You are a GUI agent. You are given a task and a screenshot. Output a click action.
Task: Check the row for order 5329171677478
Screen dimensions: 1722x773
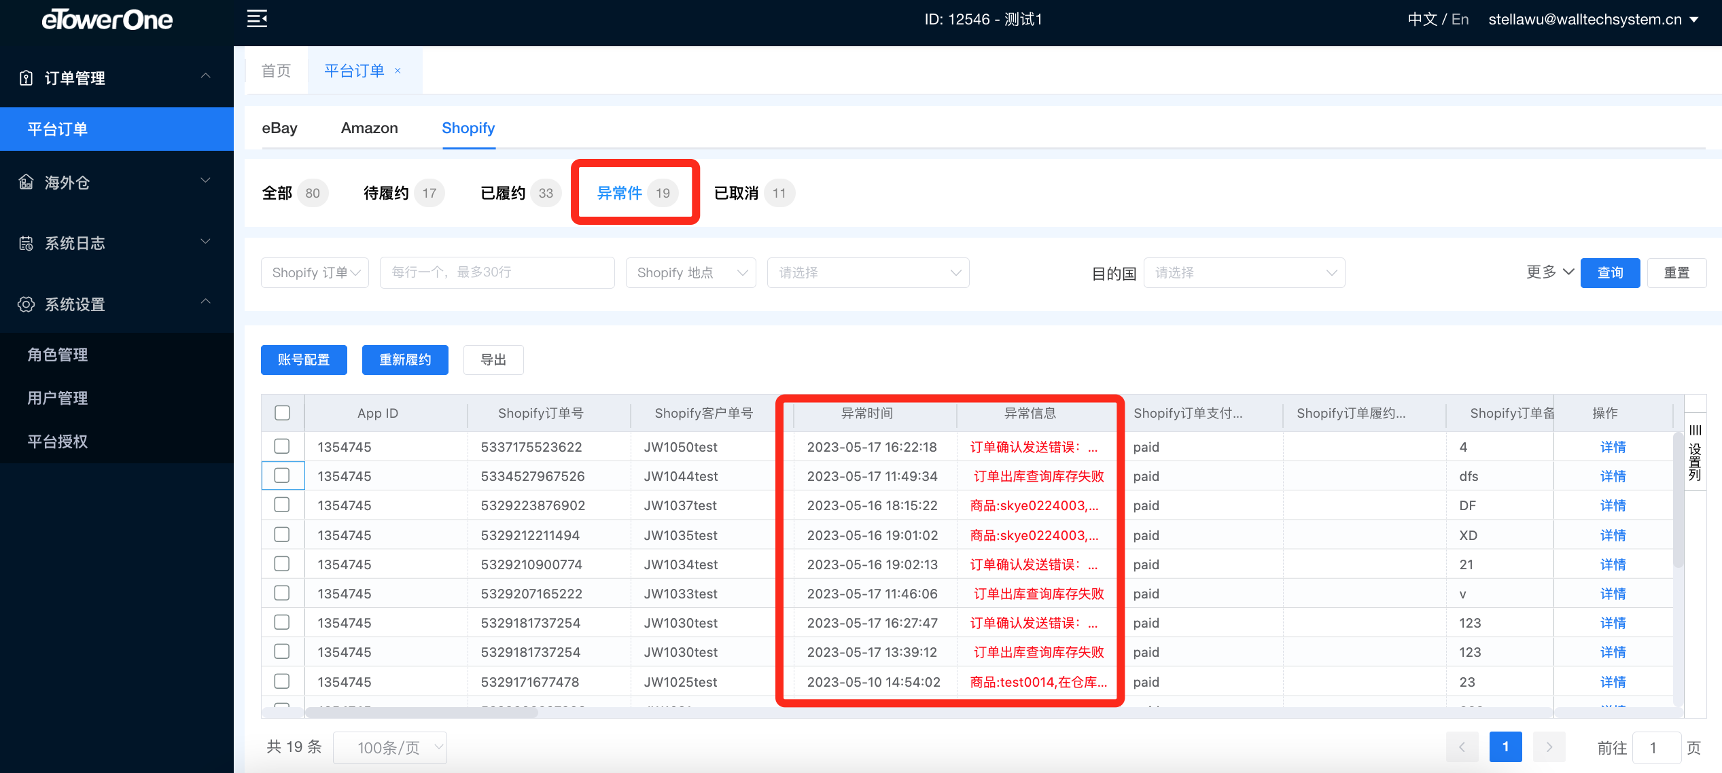pos(282,681)
